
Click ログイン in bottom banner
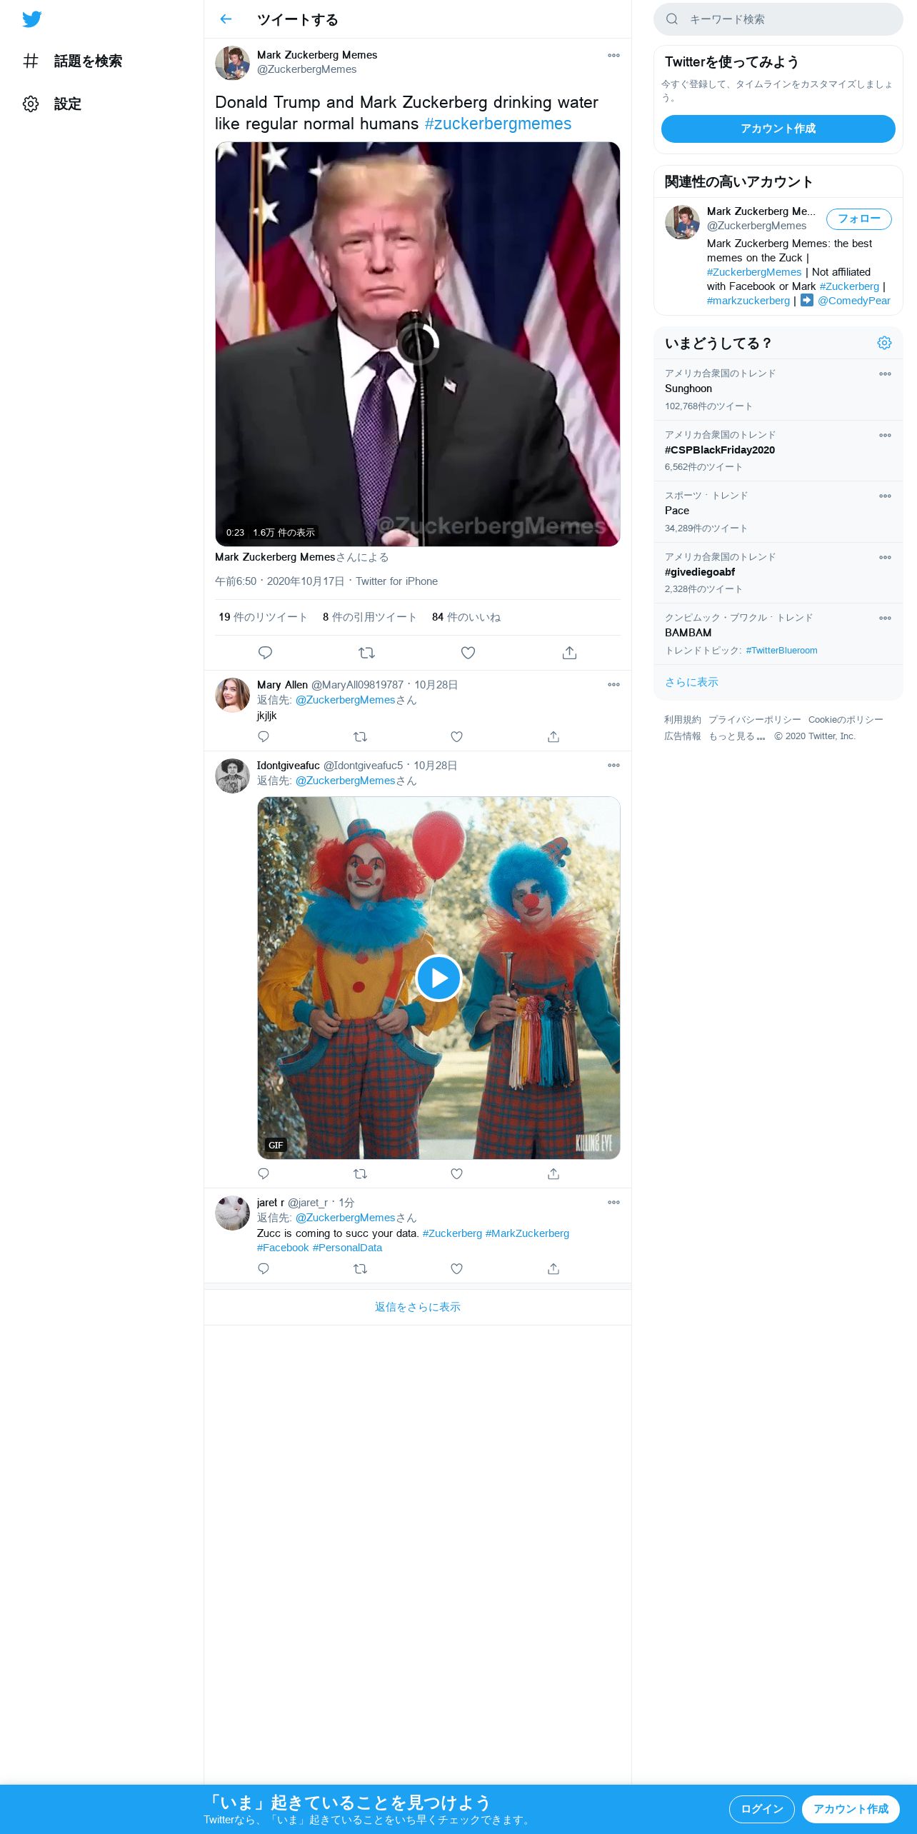(x=761, y=1809)
